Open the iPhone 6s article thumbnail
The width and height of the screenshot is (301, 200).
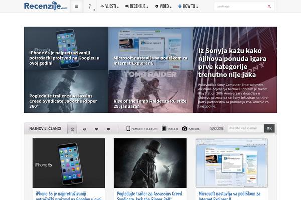(69, 163)
